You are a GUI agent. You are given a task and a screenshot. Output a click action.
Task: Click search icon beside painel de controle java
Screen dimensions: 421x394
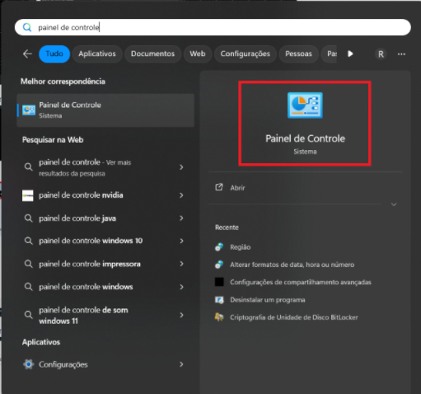coord(28,218)
